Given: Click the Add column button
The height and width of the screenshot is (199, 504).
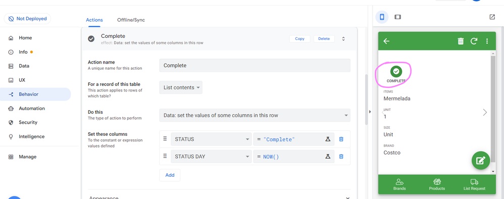Looking at the screenshot, I should click(170, 175).
